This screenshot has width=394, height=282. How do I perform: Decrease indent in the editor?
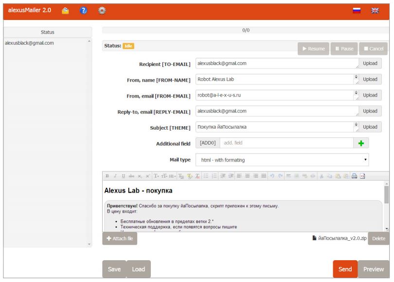click(x=223, y=176)
